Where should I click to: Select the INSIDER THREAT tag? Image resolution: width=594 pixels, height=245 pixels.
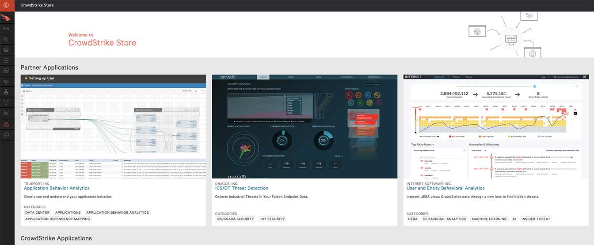tap(536, 219)
